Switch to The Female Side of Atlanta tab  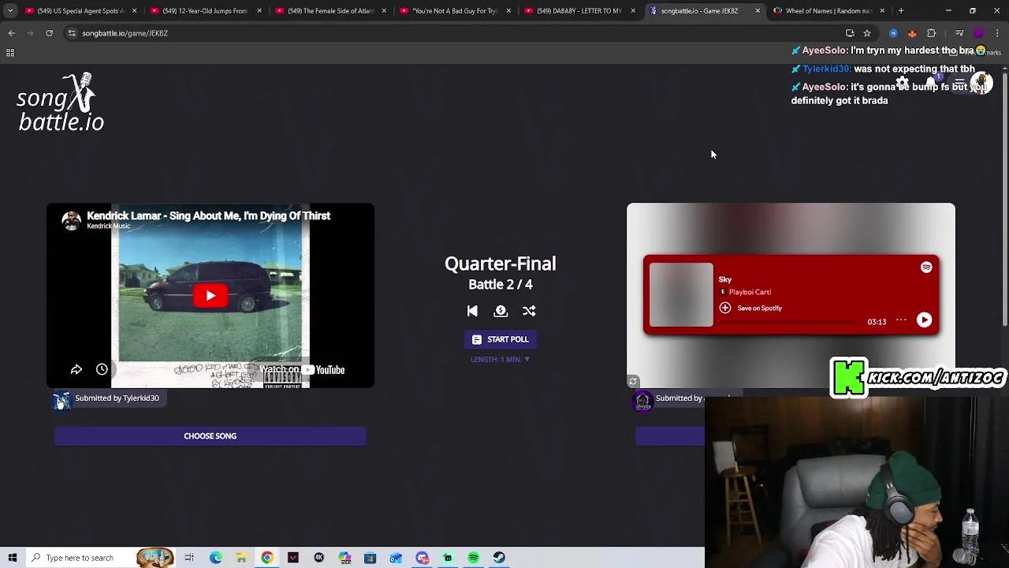(329, 11)
